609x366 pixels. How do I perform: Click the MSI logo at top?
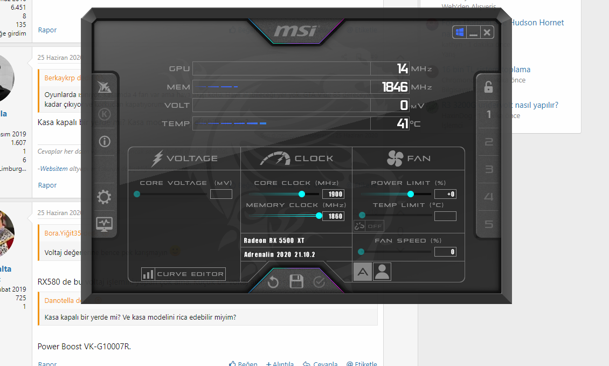point(296,31)
